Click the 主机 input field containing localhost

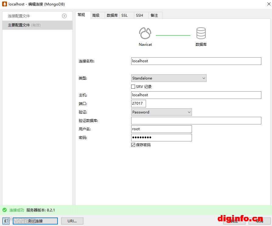tap(196, 95)
